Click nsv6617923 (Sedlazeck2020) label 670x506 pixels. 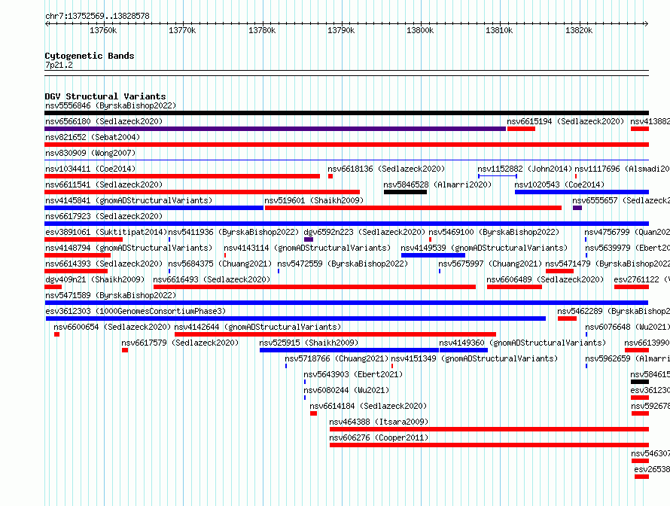[x=104, y=216]
